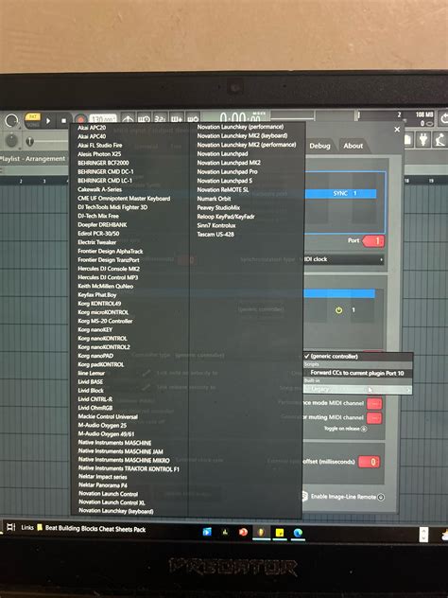Click the tempo display showing 130

pyautogui.click(x=103, y=119)
